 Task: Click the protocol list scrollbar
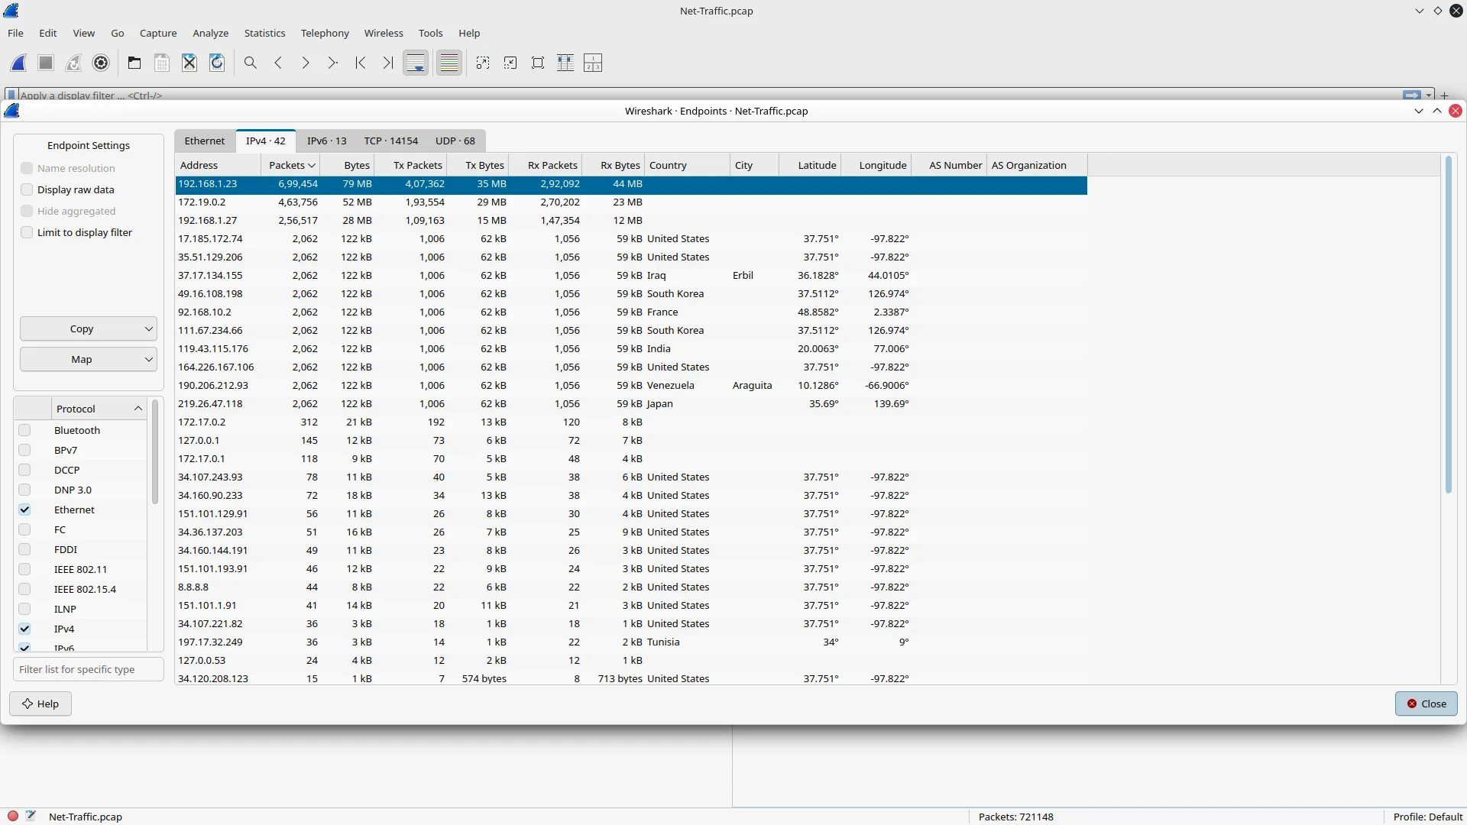tap(155, 451)
